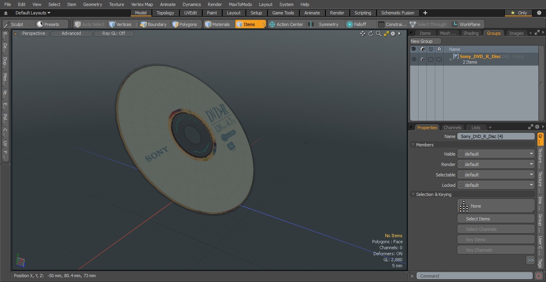This screenshot has width=546, height=282.
Task: Toggle locked checkbox in Sony_DVD_R_Disc row
Action: (x=439, y=59)
